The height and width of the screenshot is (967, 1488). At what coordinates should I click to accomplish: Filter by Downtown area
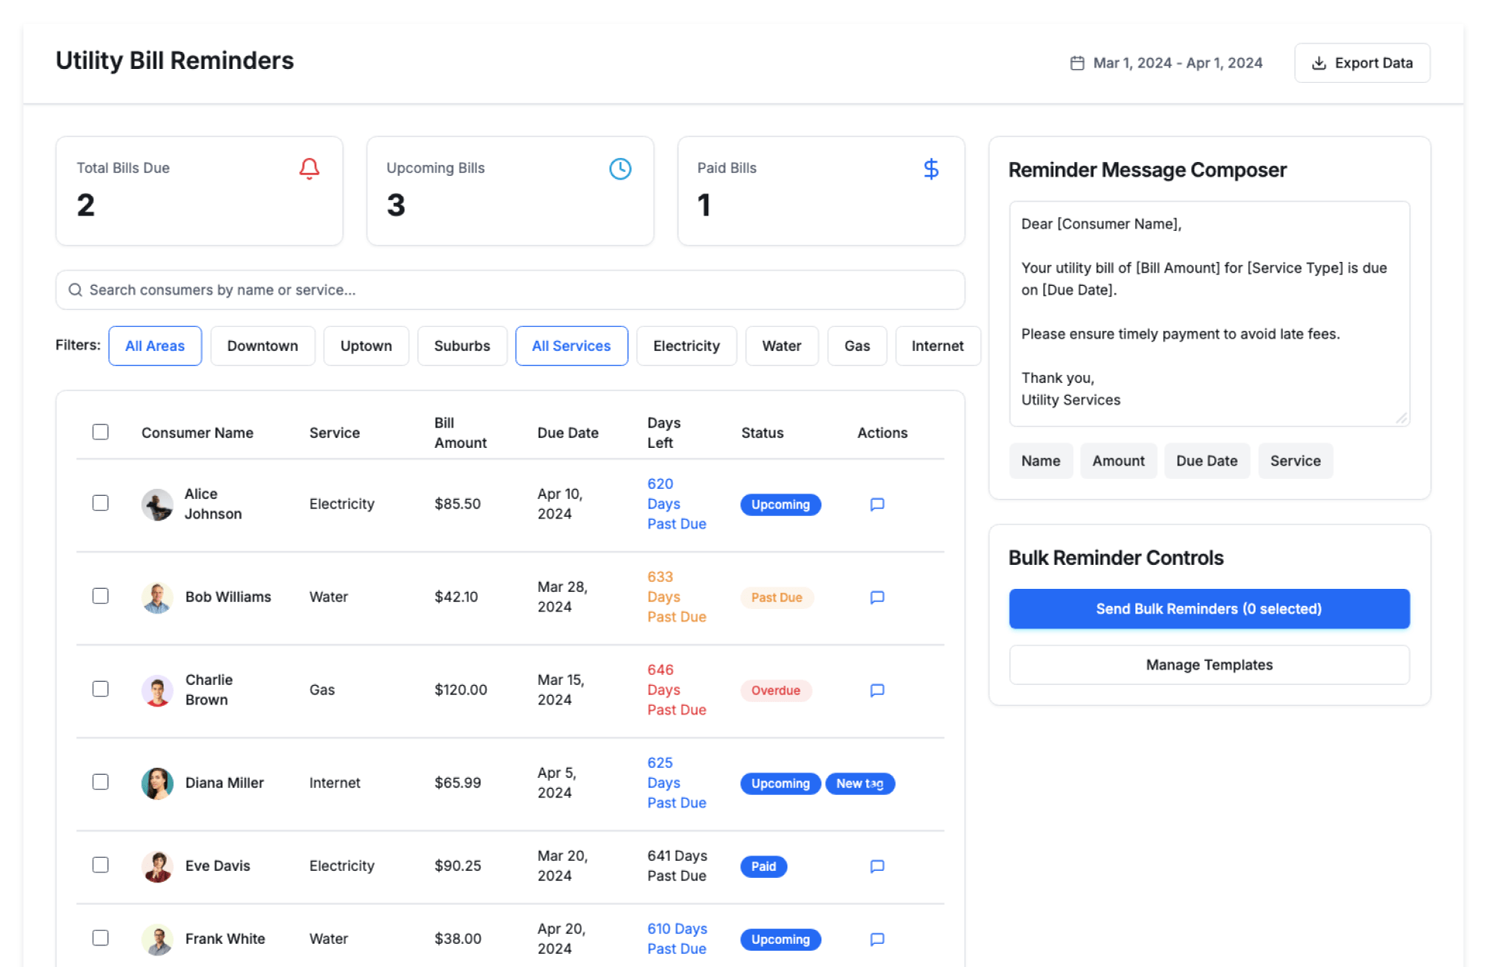(x=262, y=346)
